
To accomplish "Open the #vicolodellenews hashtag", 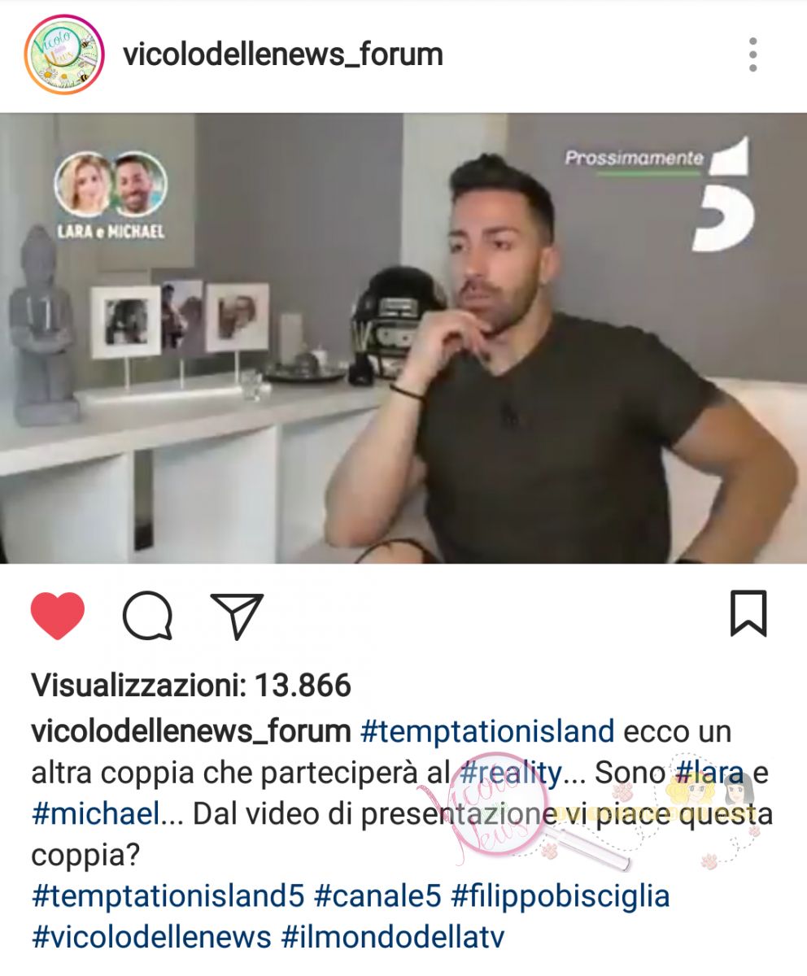I will tap(151, 937).
